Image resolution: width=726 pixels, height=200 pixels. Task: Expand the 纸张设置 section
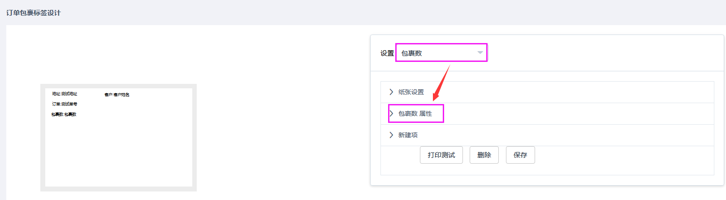click(411, 92)
